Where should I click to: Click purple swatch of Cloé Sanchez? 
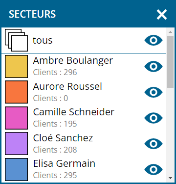coord(16,144)
